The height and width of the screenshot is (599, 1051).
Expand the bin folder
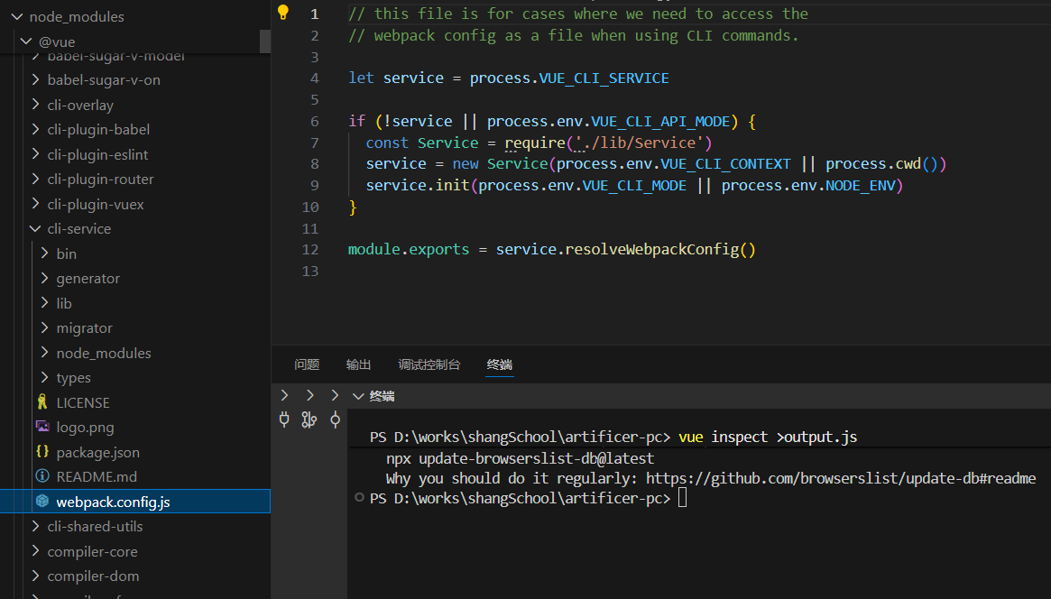[x=45, y=253]
